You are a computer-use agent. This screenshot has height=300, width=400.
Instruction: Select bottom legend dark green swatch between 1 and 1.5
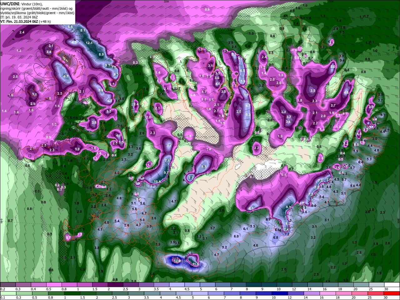73,293
